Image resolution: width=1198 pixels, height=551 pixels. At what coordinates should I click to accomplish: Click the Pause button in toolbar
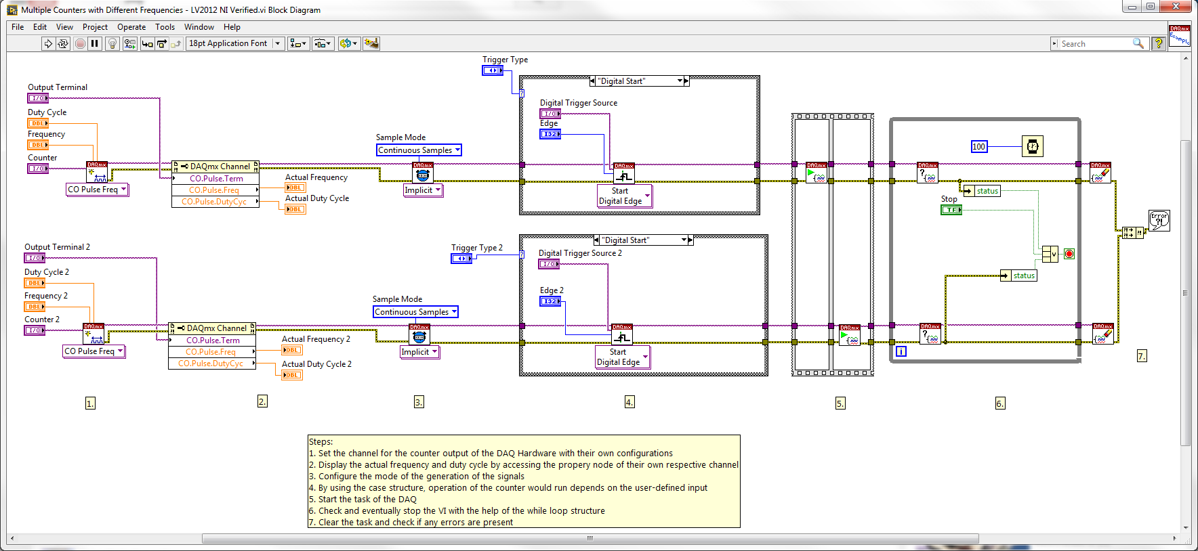95,43
